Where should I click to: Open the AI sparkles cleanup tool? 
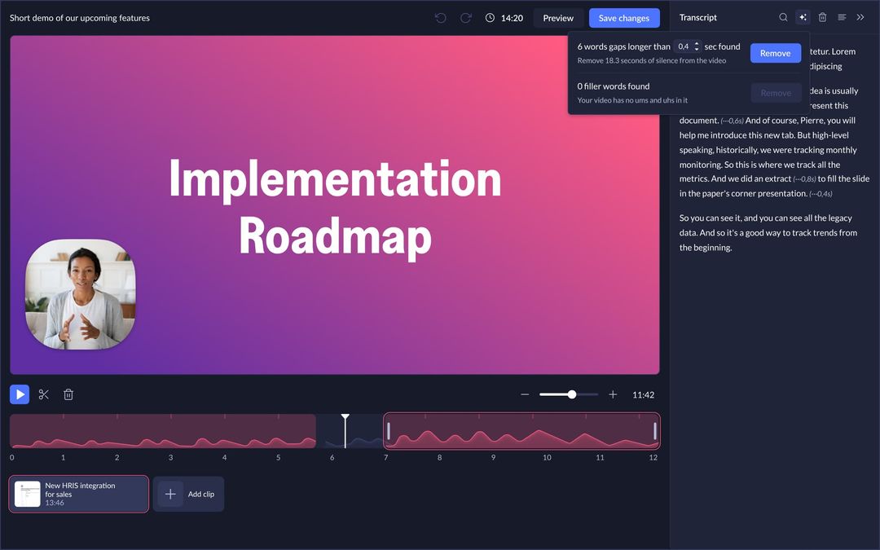[x=803, y=16]
